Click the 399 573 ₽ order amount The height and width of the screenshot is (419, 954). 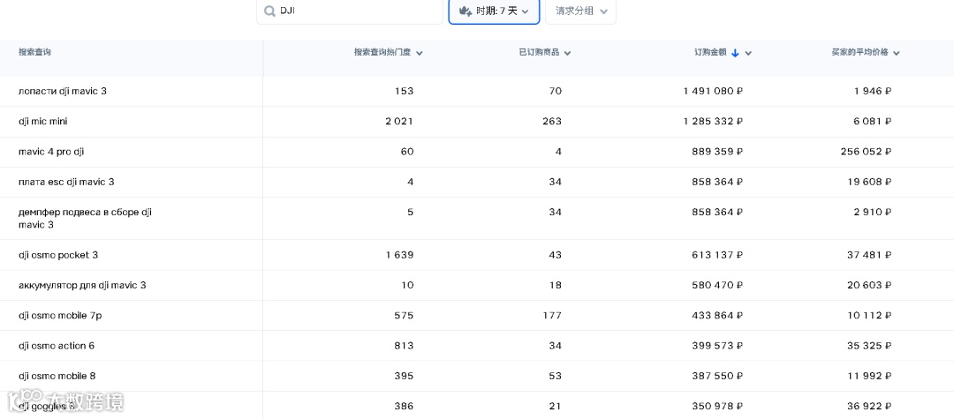[718, 346]
